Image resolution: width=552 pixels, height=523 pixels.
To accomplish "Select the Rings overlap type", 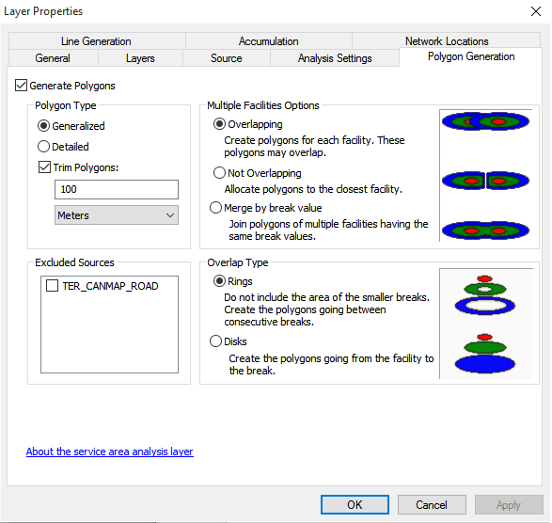I will coord(219,281).
